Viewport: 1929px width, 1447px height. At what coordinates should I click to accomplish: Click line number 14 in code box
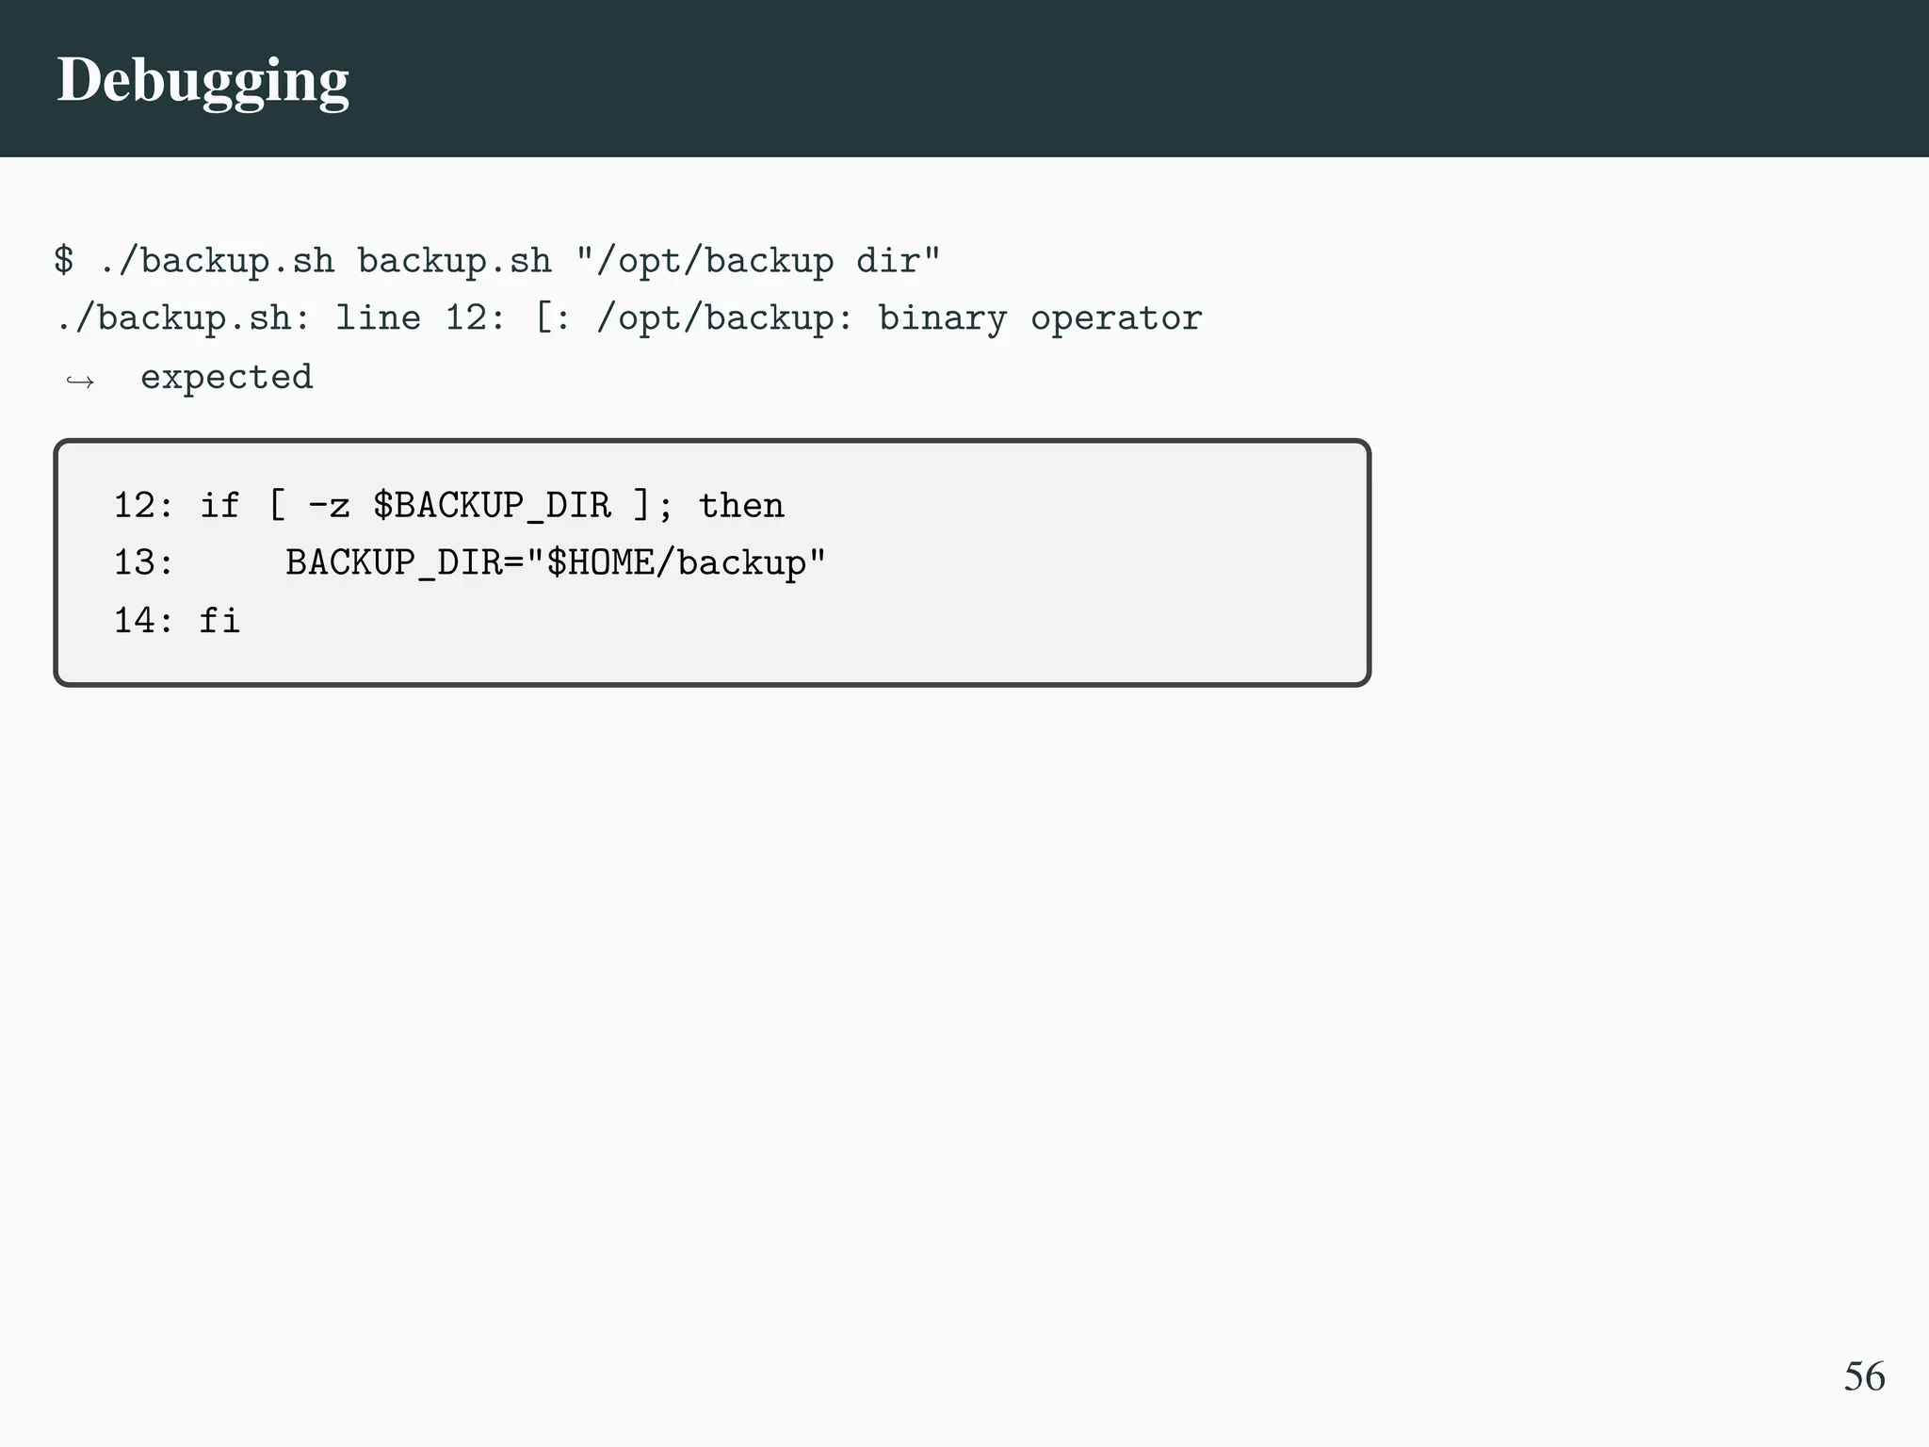point(137,621)
